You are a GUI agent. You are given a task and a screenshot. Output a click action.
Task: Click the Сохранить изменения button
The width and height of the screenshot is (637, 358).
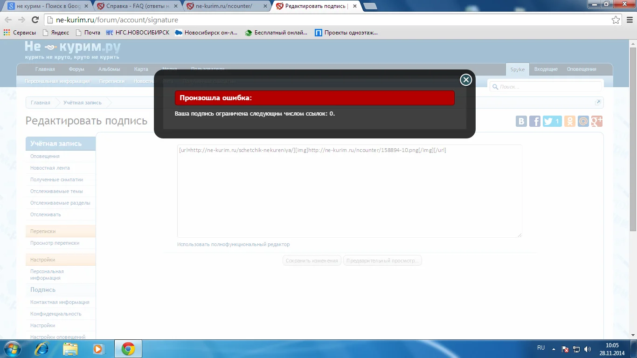pyautogui.click(x=312, y=261)
